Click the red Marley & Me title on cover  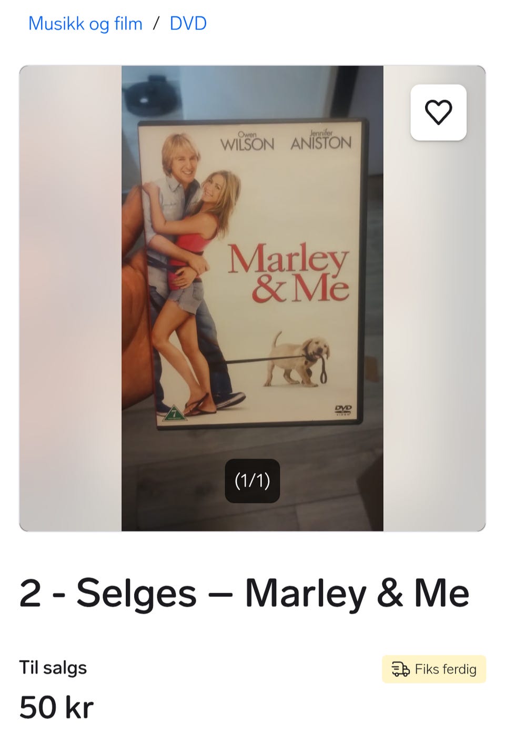tap(289, 274)
